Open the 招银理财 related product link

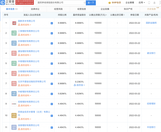151,104
